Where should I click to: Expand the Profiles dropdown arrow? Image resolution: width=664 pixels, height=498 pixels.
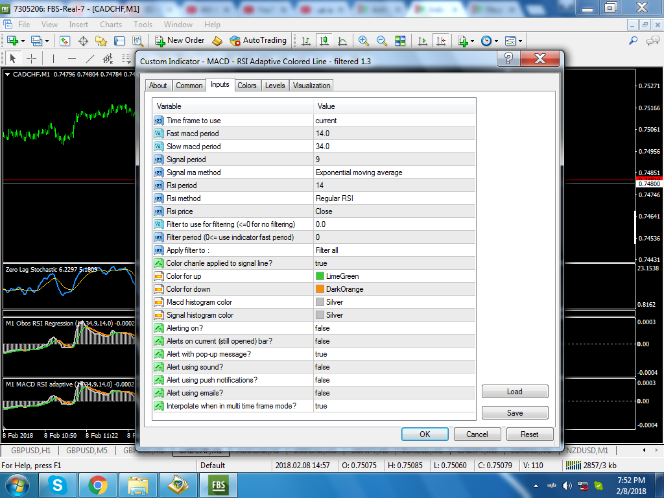point(47,41)
